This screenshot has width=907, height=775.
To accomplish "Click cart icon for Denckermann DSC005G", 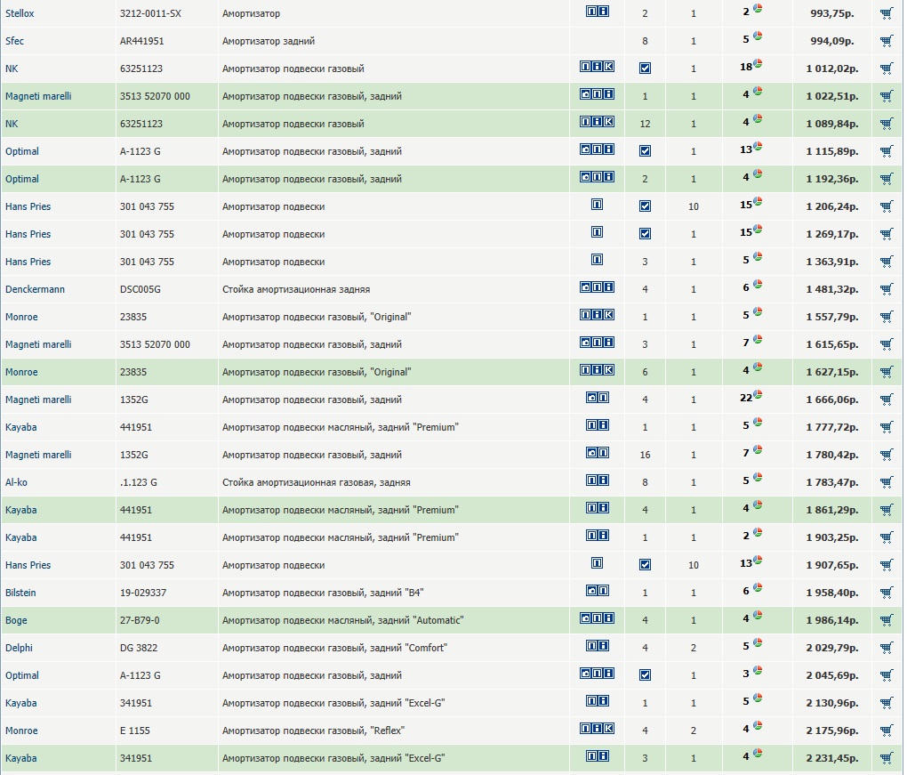I will pyautogui.click(x=886, y=289).
